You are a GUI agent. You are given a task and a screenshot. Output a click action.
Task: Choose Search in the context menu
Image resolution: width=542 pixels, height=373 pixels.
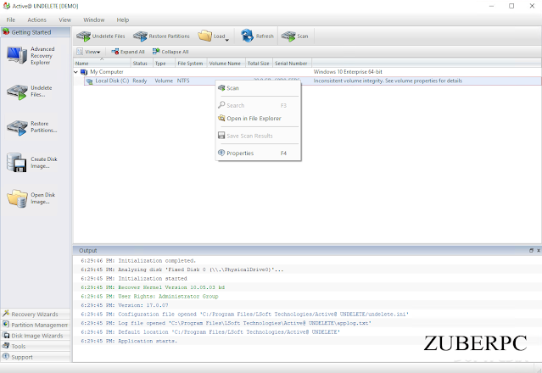tap(258, 105)
